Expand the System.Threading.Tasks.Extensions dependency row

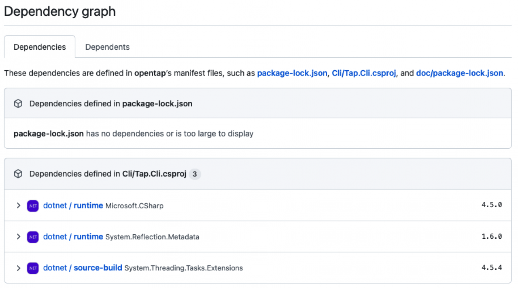pyautogui.click(x=18, y=267)
